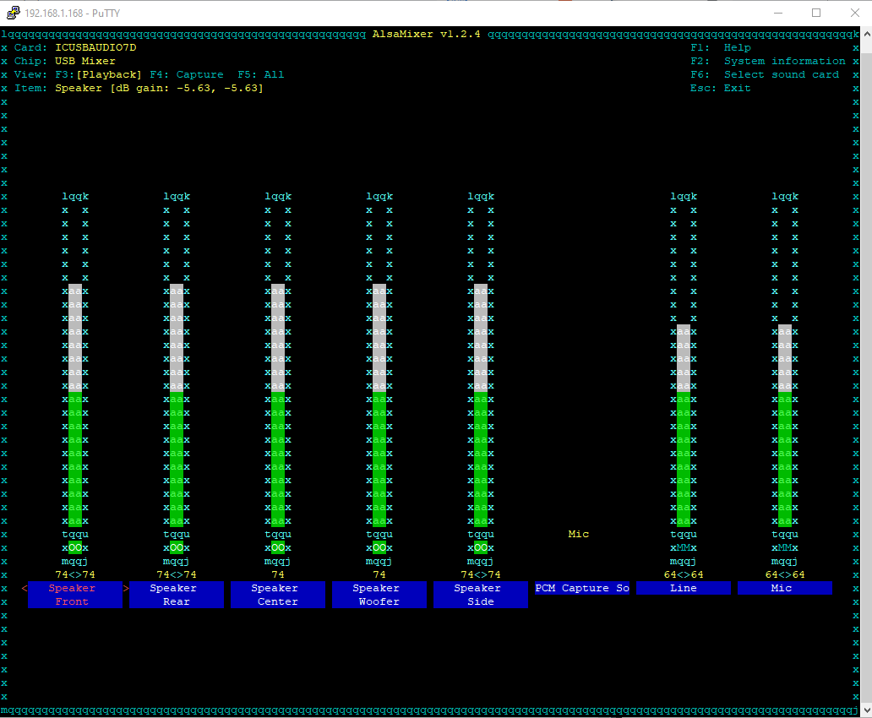Viewport: 872px width, 718px height.
Task: Click the Line channel volume bar
Action: click(x=684, y=426)
